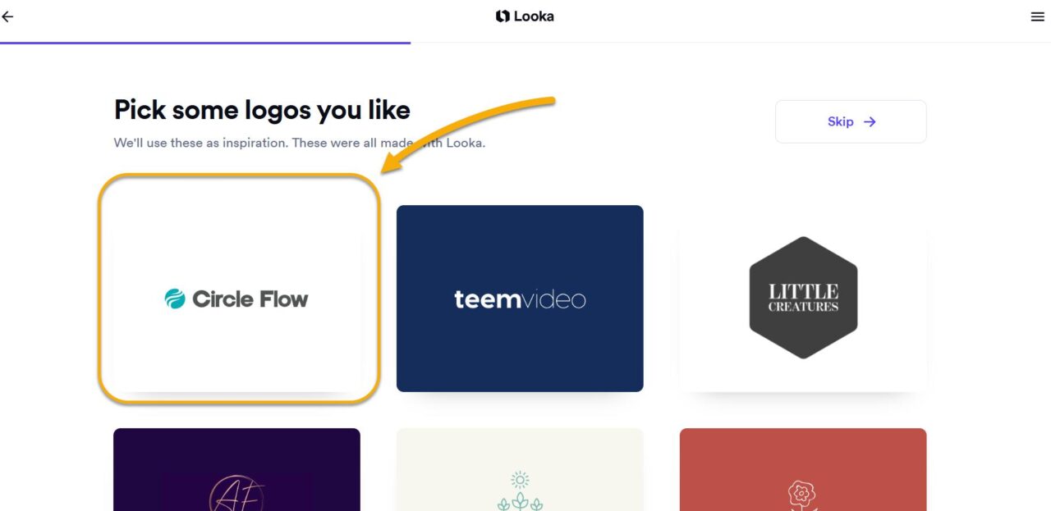Click the Skip button
This screenshot has width=1051, height=511.
(851, 121)
